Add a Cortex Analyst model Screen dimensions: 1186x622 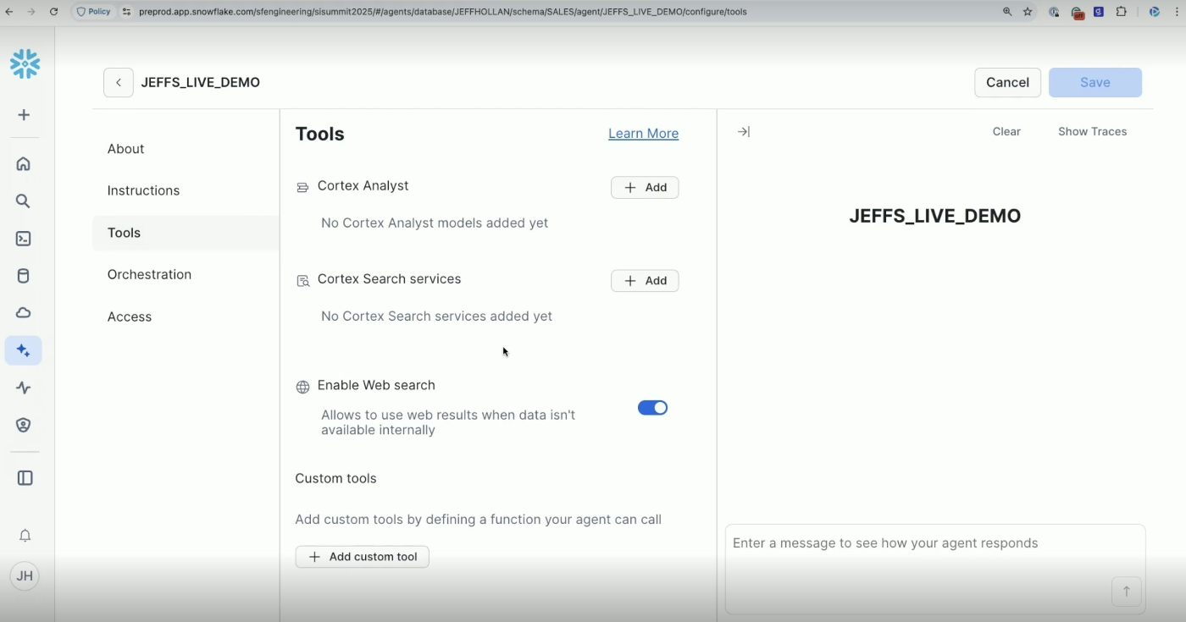(x=645, y=188)
